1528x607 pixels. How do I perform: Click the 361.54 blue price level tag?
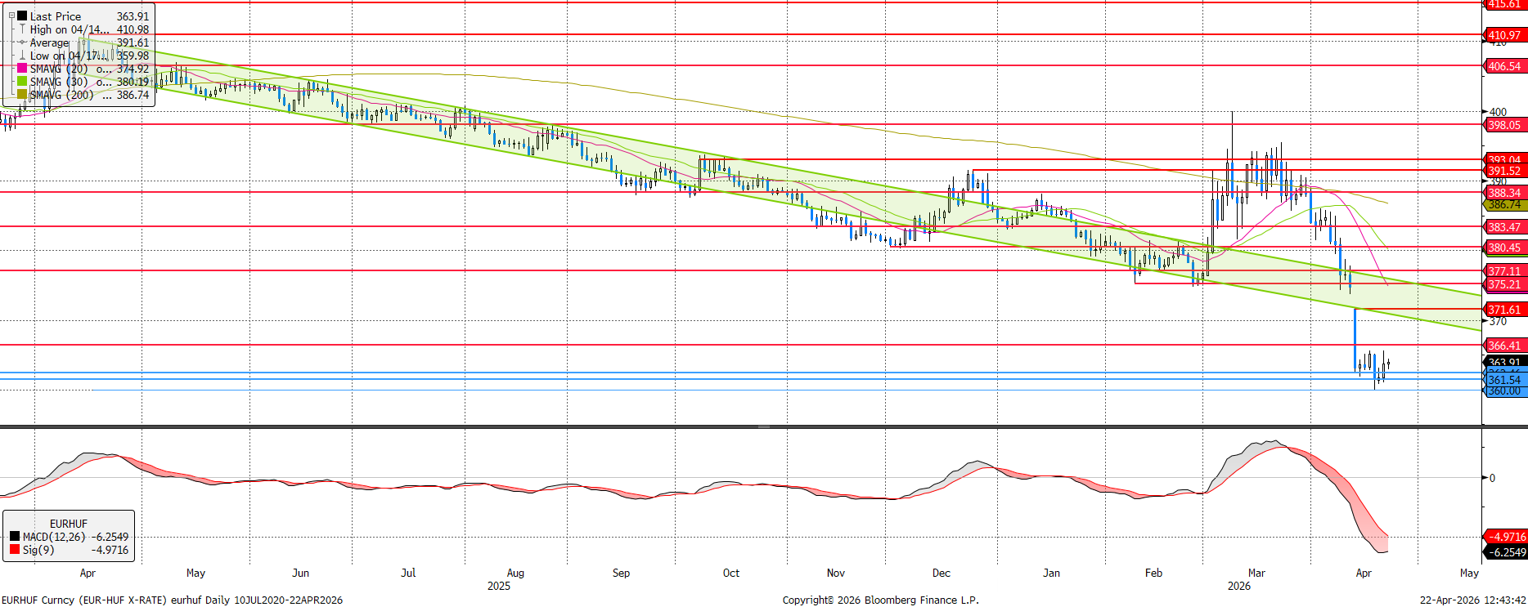[x=1504, y=380]
